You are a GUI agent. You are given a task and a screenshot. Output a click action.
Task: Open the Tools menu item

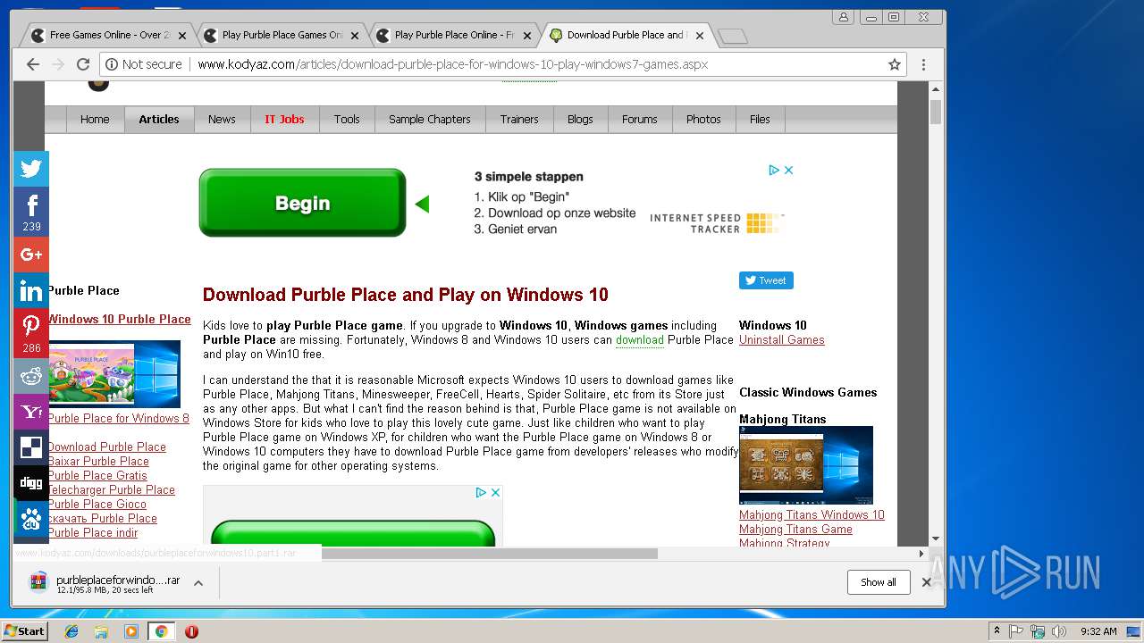[x=347, y=120]
